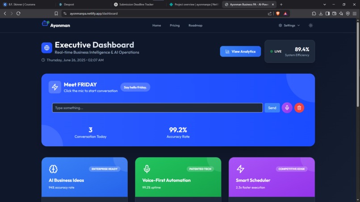
Task: Click the Send button
Action: [272, 108]
